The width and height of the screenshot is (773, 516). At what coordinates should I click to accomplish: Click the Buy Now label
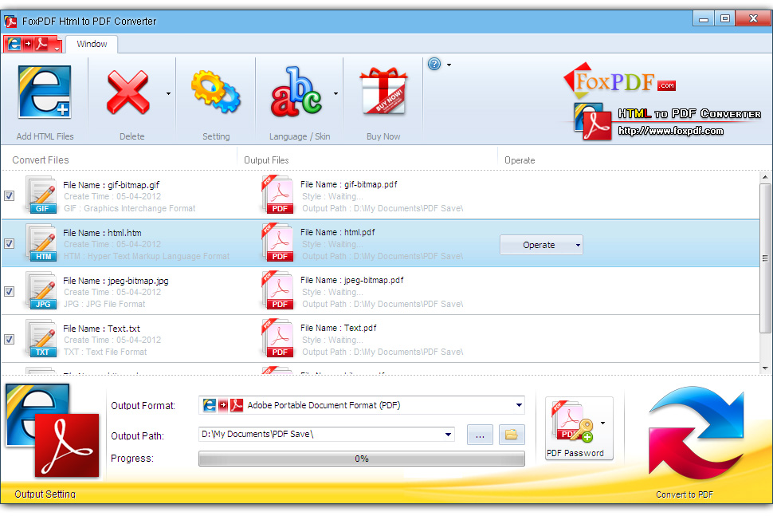coord(383,136)
